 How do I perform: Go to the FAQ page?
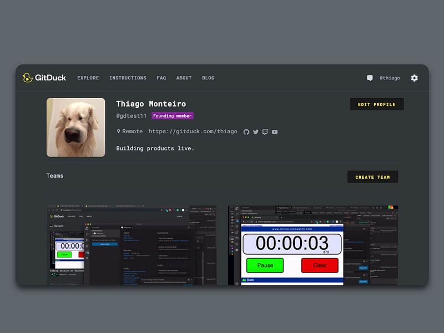[162, 78]
